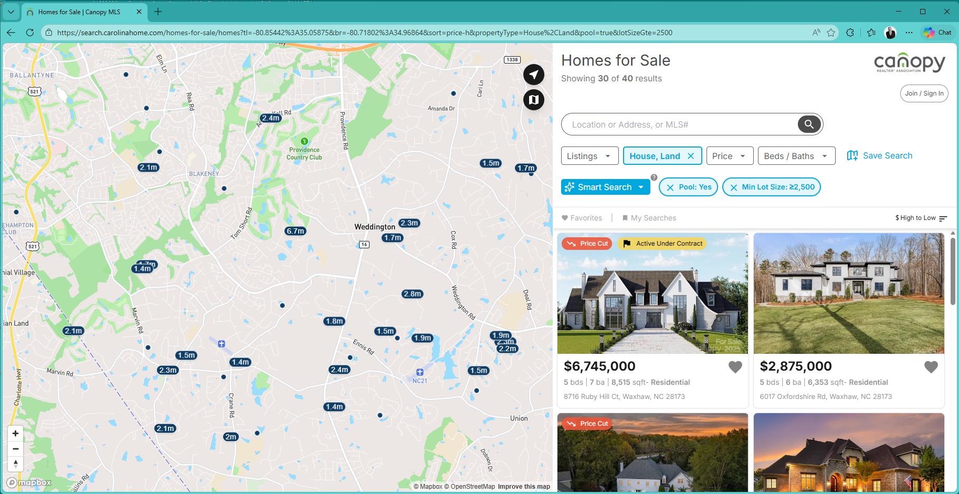Select the 2.4m marker near Providence Country Club
Viewport: 959px width, 494px height.
coord(270,118)
